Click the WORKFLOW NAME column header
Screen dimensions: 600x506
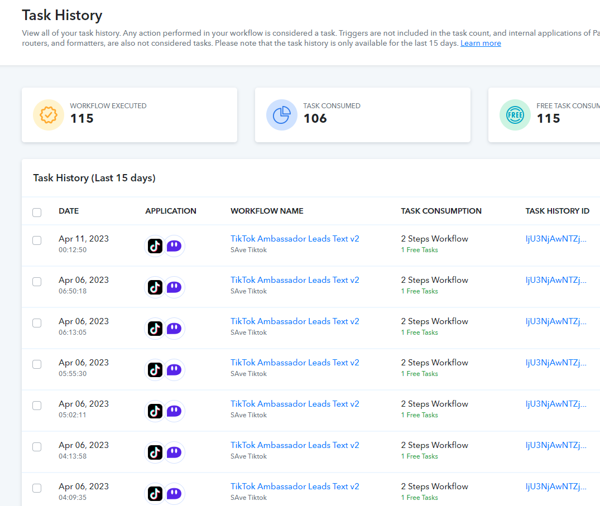[267, 211]
